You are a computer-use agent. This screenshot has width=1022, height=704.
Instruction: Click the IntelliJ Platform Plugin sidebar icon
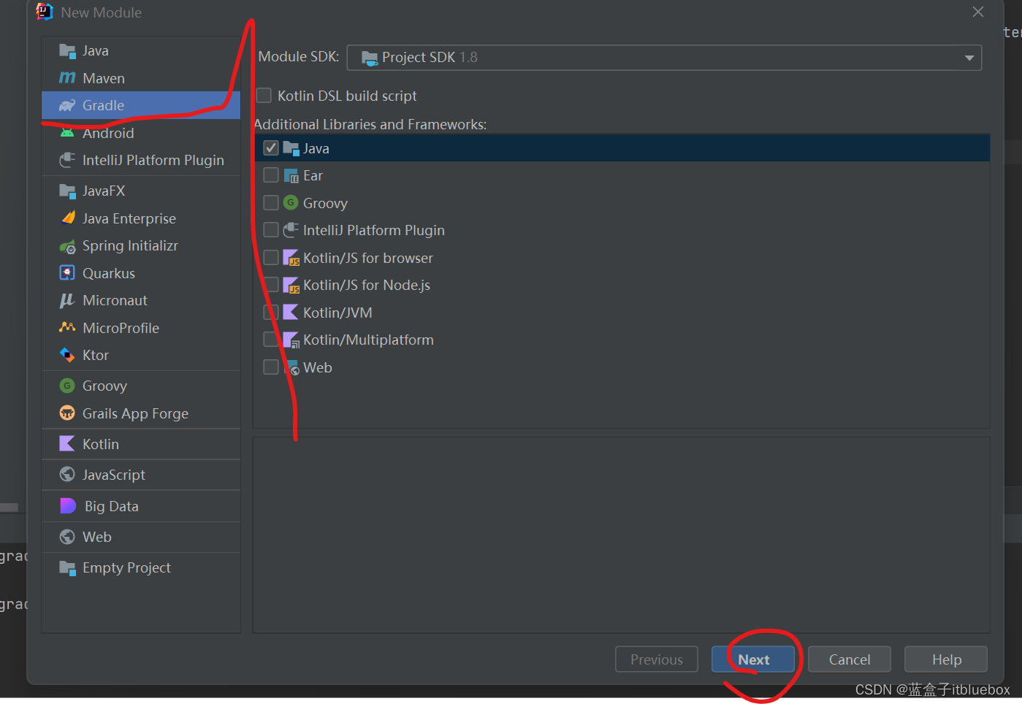(67, 160)
